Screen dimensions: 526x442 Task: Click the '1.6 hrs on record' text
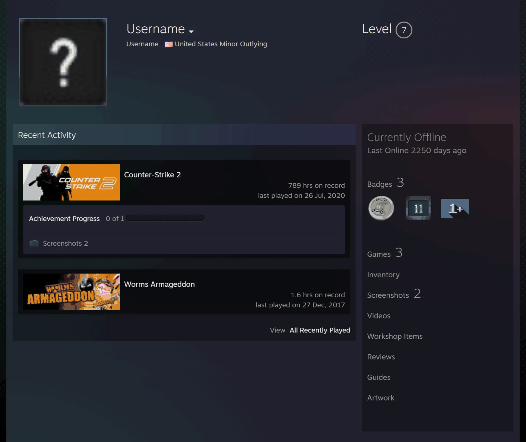click(x=318, y=295)
